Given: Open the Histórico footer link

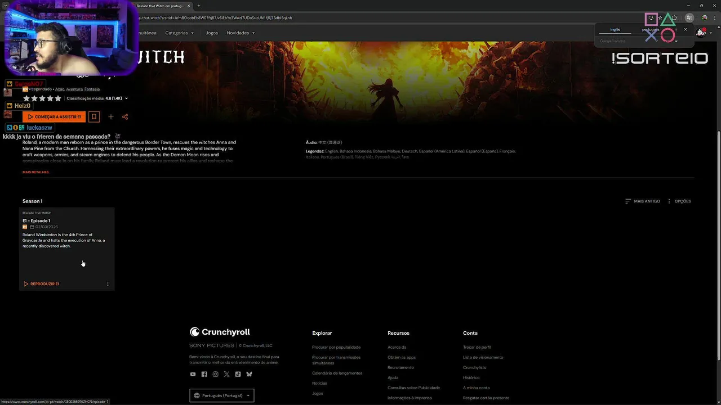Looking at the screenshot, I should point(471,377).
